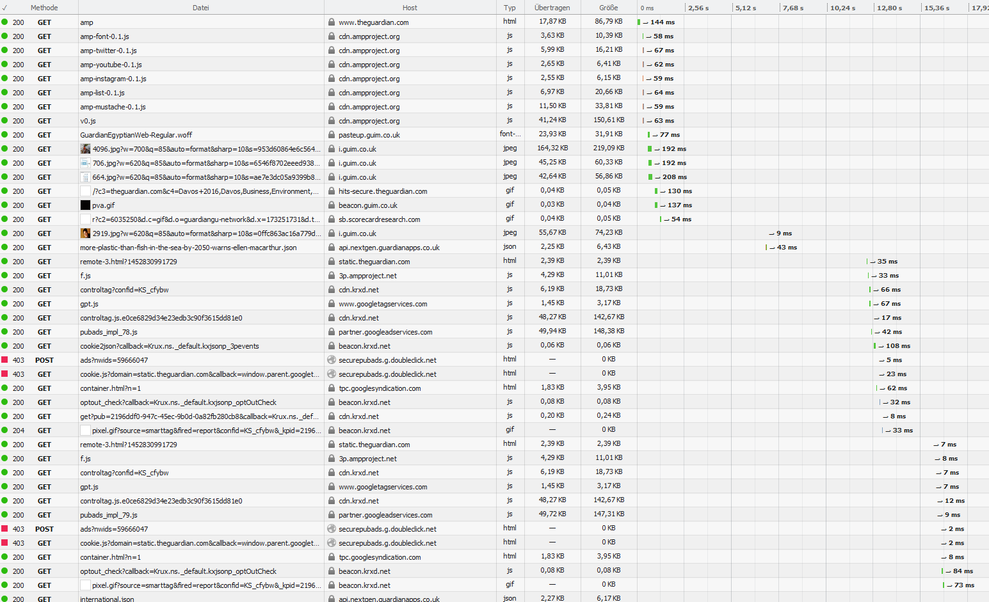This screenshot has height=602, width=989.
Task: Click the green status dot of the amp request
Action: [4, 22]
